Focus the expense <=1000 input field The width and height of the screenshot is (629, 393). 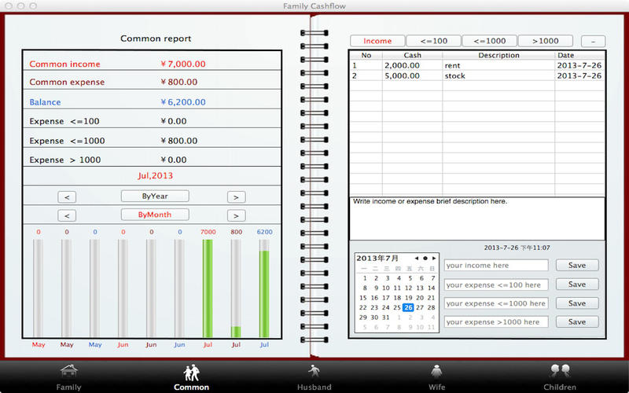496,303
